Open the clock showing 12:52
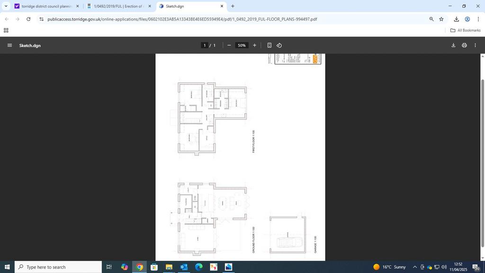The height and width of the screenshot is (273, 485). click(x=458, y=267)
